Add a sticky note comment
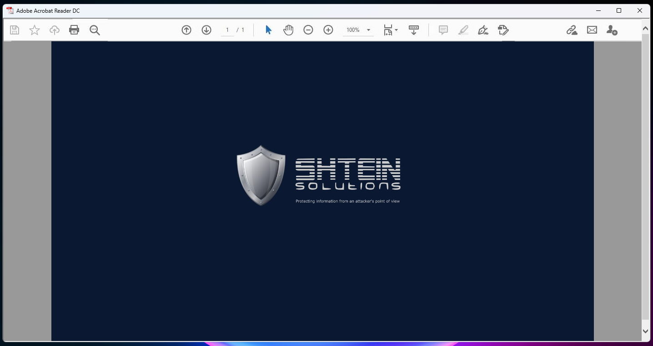 click(x=443, y=30)
